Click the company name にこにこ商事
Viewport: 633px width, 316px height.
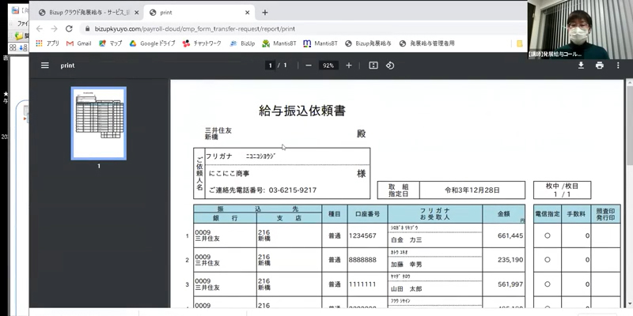tap(229, 174)
